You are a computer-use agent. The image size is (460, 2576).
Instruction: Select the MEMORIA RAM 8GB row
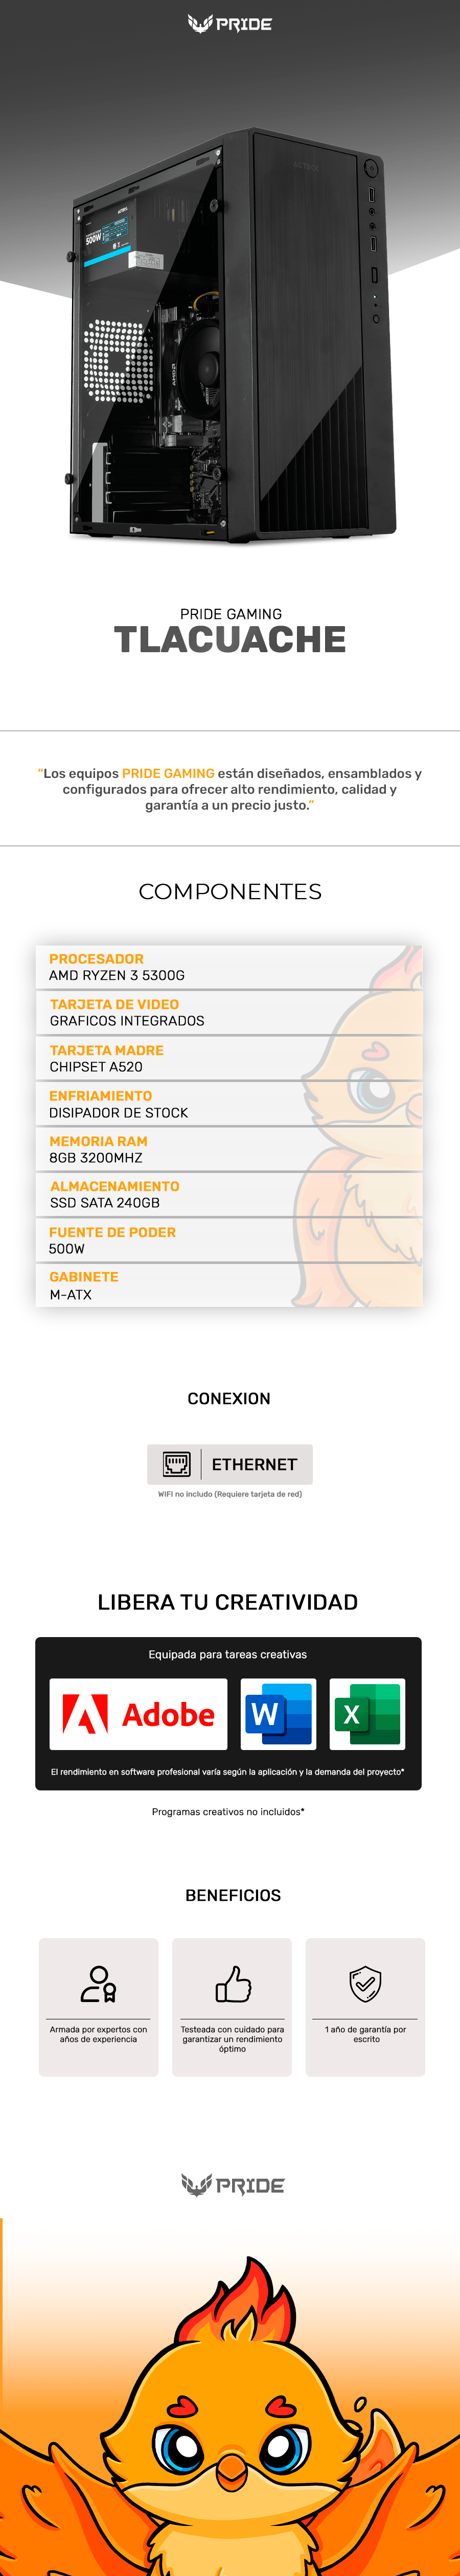coord(229,1149)
